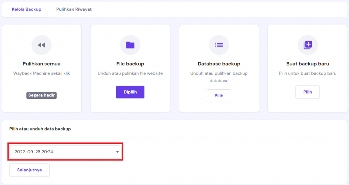
Task: Click the Segera hadir badge
Action: 42,95
